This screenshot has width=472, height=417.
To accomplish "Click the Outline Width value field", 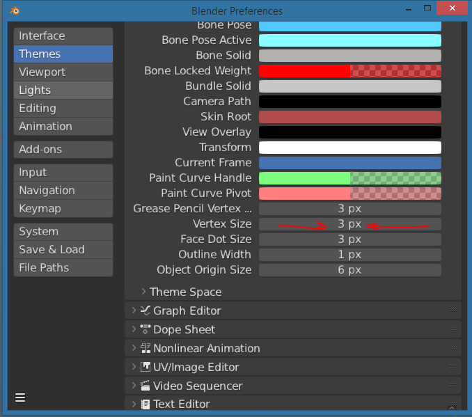I will (350, 255).
